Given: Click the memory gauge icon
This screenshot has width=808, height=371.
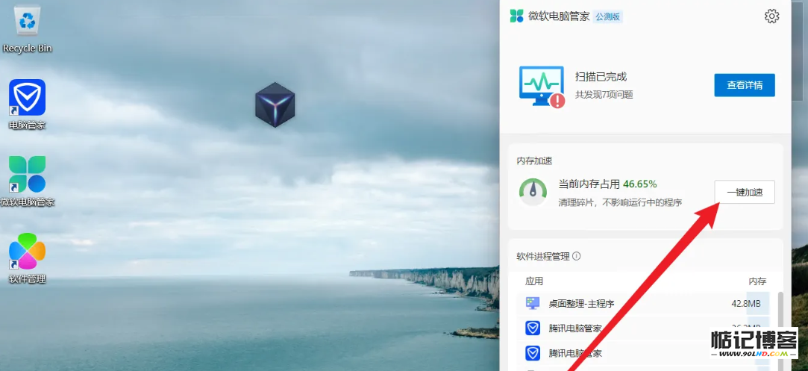Looking at the screenshot, I should click(x=533, y=190).
